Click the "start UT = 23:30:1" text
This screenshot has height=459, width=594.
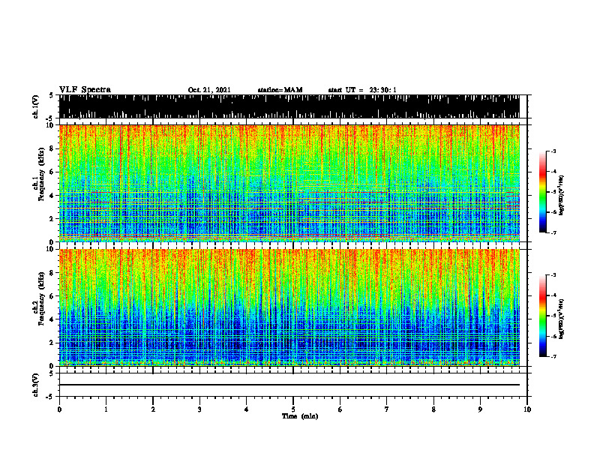click(362, 90)
